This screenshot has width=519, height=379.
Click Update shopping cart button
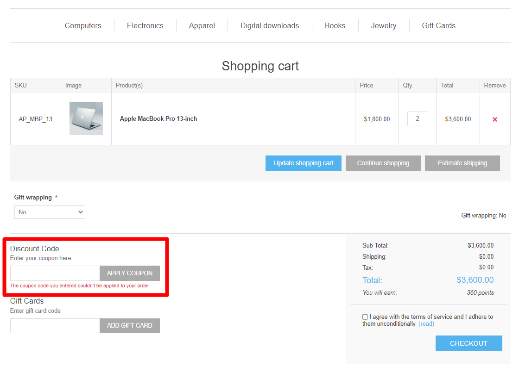(x=303, y=163)
